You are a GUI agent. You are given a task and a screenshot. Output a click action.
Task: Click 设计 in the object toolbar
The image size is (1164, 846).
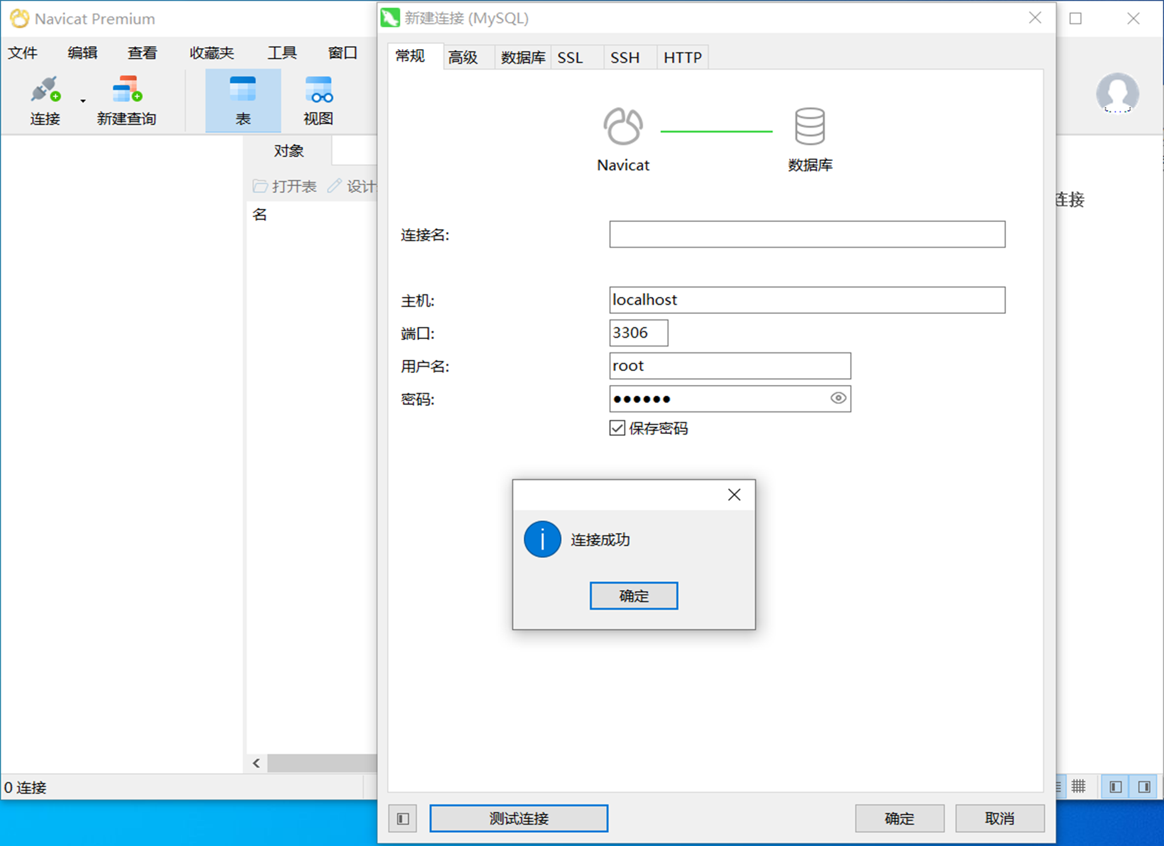tap(352, 186)
